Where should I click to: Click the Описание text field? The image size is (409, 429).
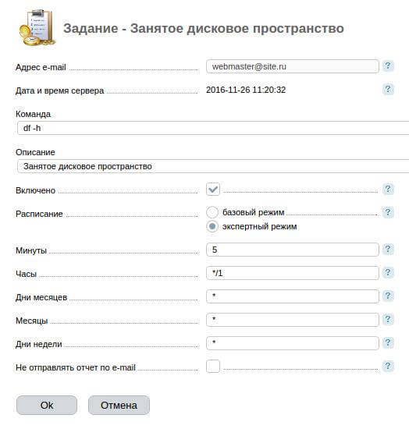[213, 166]
